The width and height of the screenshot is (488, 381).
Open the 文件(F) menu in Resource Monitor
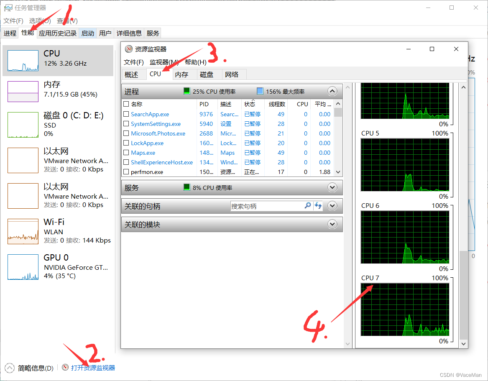(x=133, y=62)
